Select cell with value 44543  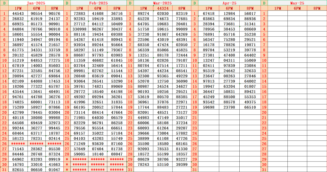point(18,13)
